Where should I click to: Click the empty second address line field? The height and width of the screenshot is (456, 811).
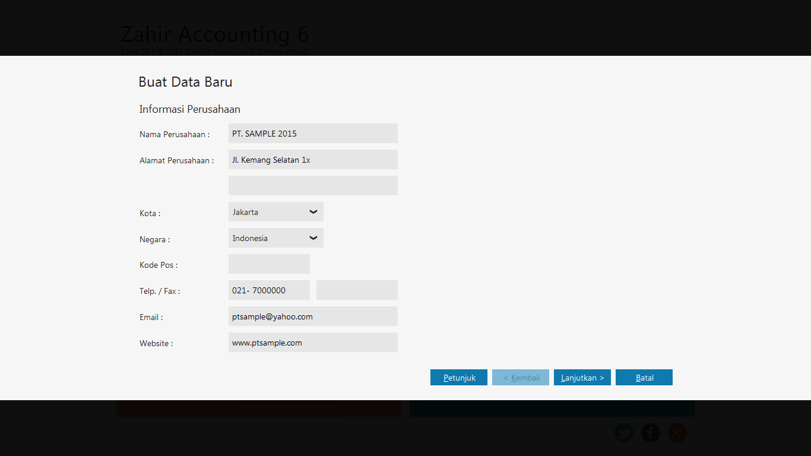313,186
